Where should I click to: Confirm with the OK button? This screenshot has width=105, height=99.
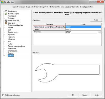[73, 95]
